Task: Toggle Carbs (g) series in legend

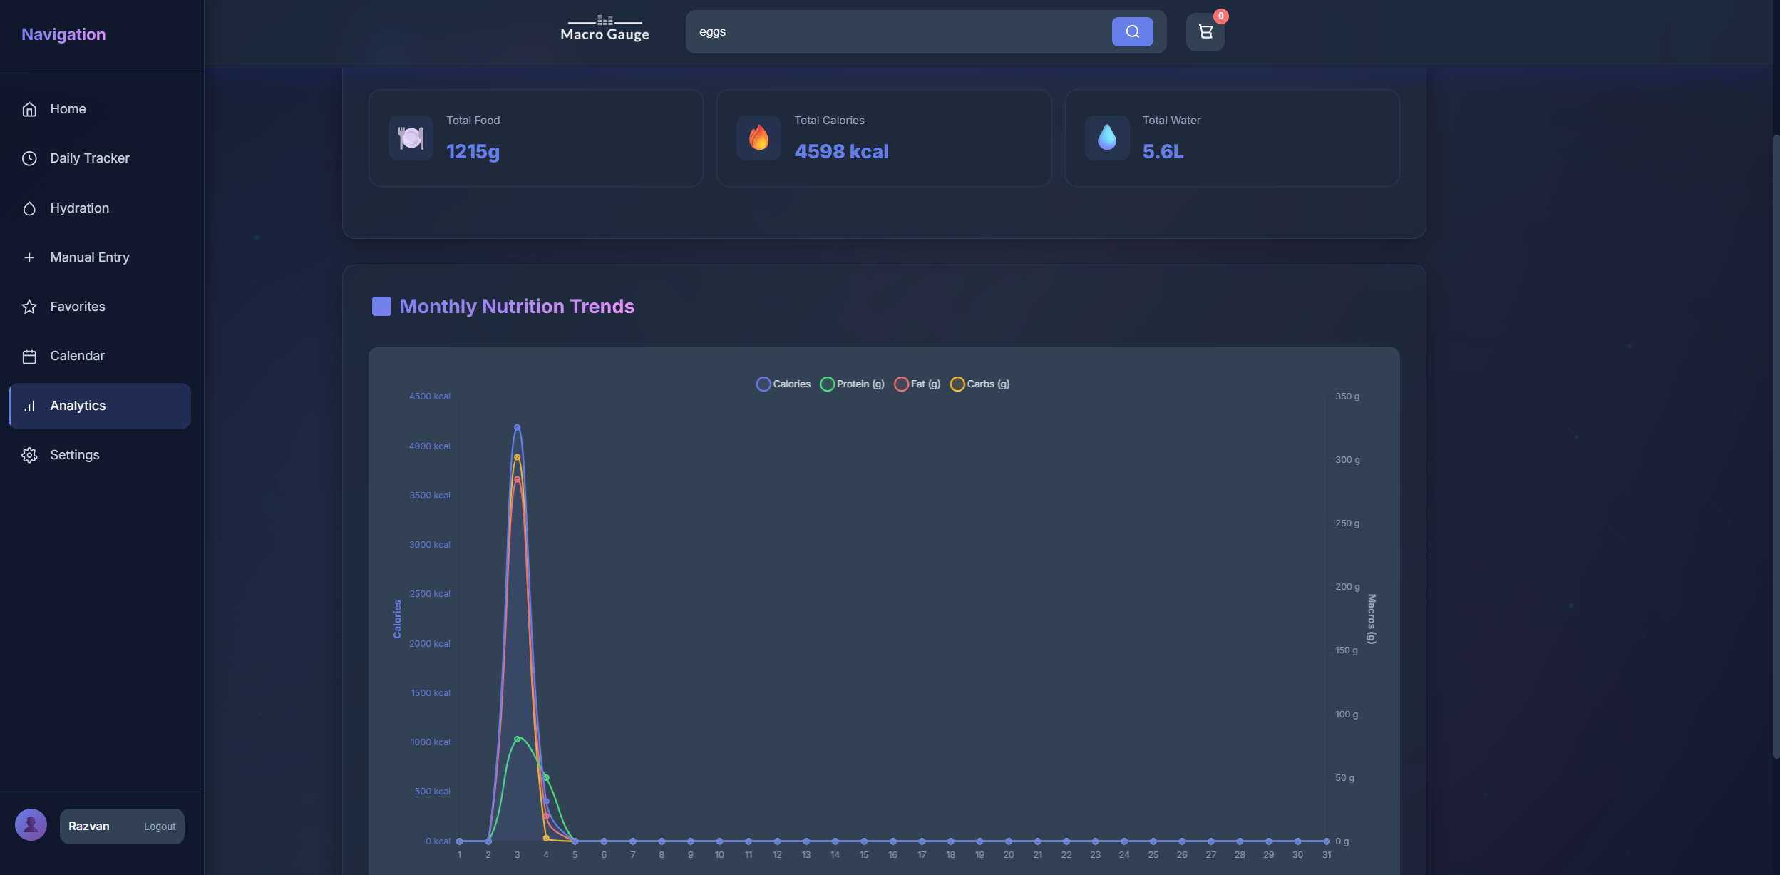Action: [x=979, y=384]
